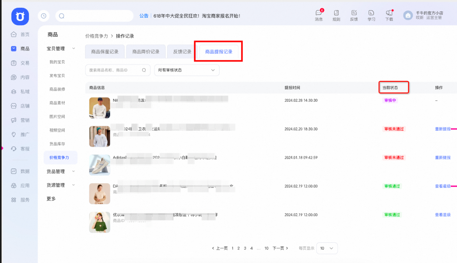
Task: Open the 下载 download icon
Action: coord(389,16)
